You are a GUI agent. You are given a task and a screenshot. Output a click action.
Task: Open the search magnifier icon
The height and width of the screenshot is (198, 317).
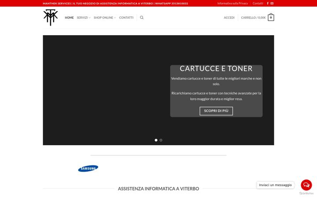click(x=142, y=18)
